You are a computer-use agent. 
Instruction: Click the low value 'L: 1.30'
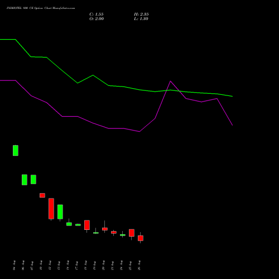141,19
